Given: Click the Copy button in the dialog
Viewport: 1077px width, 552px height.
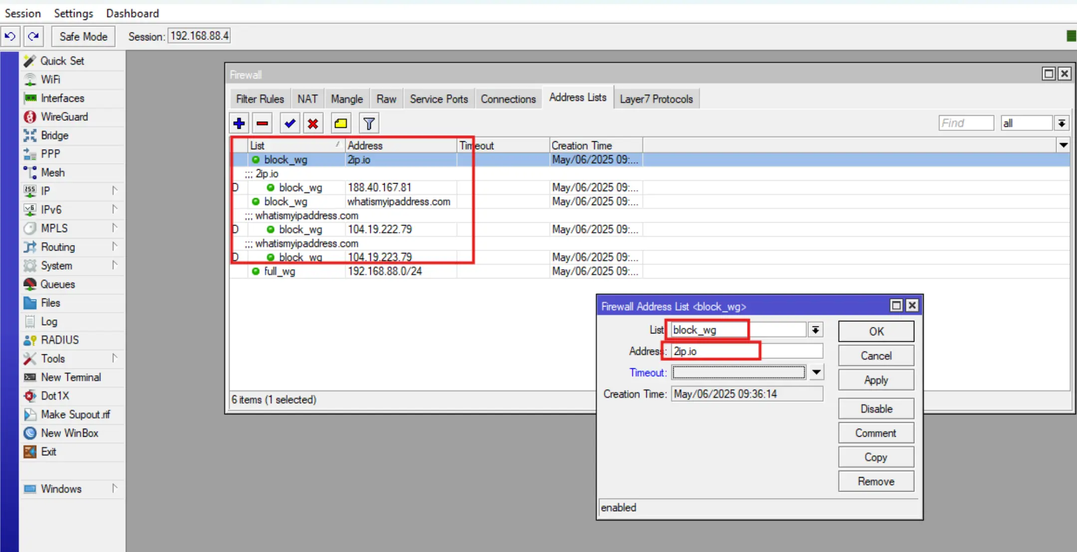Looking at the screenshot, I should (876, 457).
